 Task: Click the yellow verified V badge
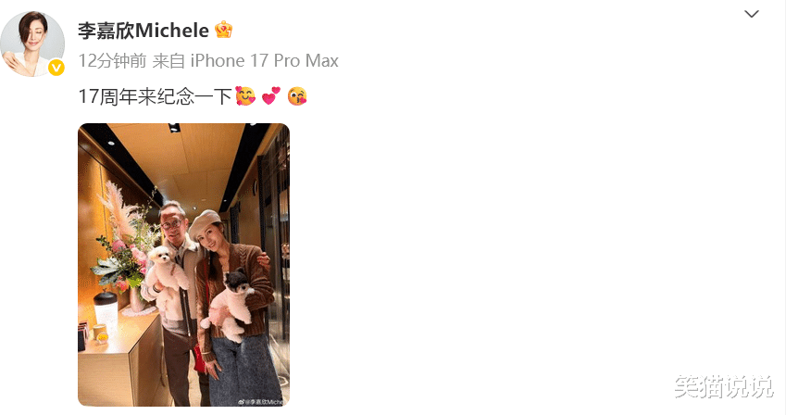pos(56,68)
